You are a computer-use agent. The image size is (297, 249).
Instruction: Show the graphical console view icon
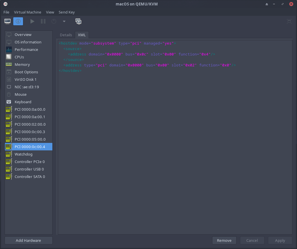coord(7,21)
